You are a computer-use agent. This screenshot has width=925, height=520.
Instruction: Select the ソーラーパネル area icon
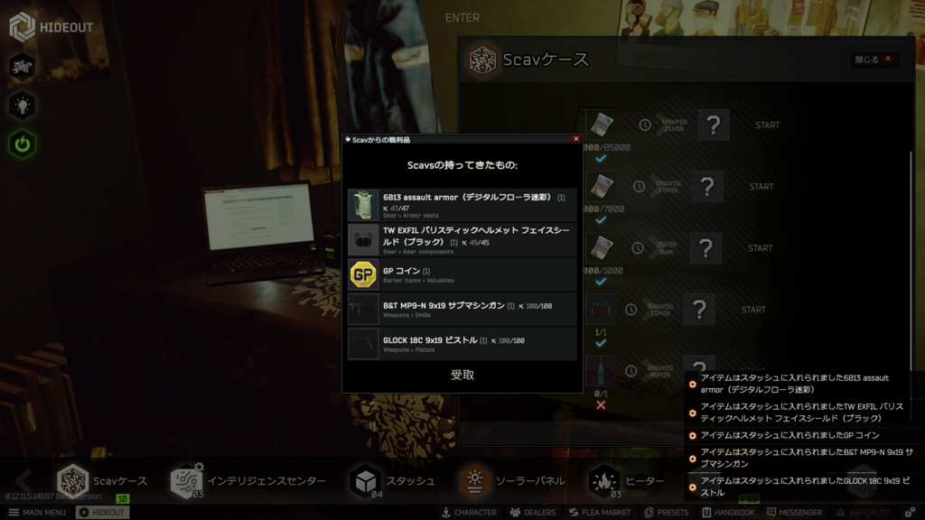point(474,481)
